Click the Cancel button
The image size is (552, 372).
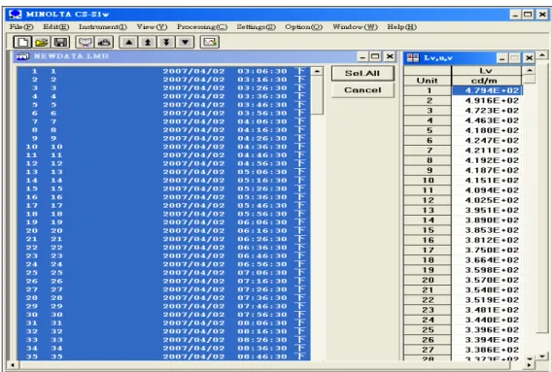pyautogui.click(x=362, y=90)
